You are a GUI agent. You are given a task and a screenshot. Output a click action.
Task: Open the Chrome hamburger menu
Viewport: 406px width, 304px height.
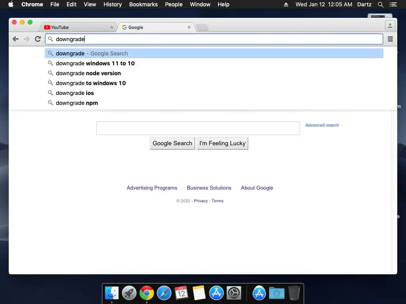pos(390,39)
